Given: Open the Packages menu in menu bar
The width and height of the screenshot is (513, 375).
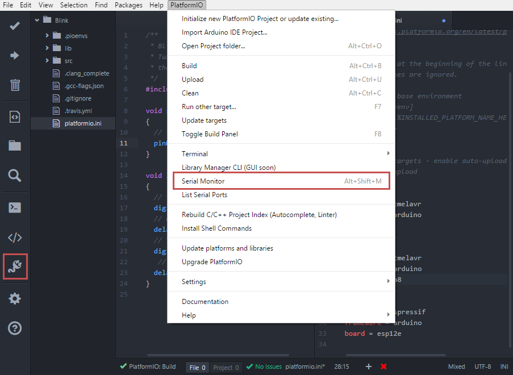Looking at the screenshot, I should tap(128, 5).
